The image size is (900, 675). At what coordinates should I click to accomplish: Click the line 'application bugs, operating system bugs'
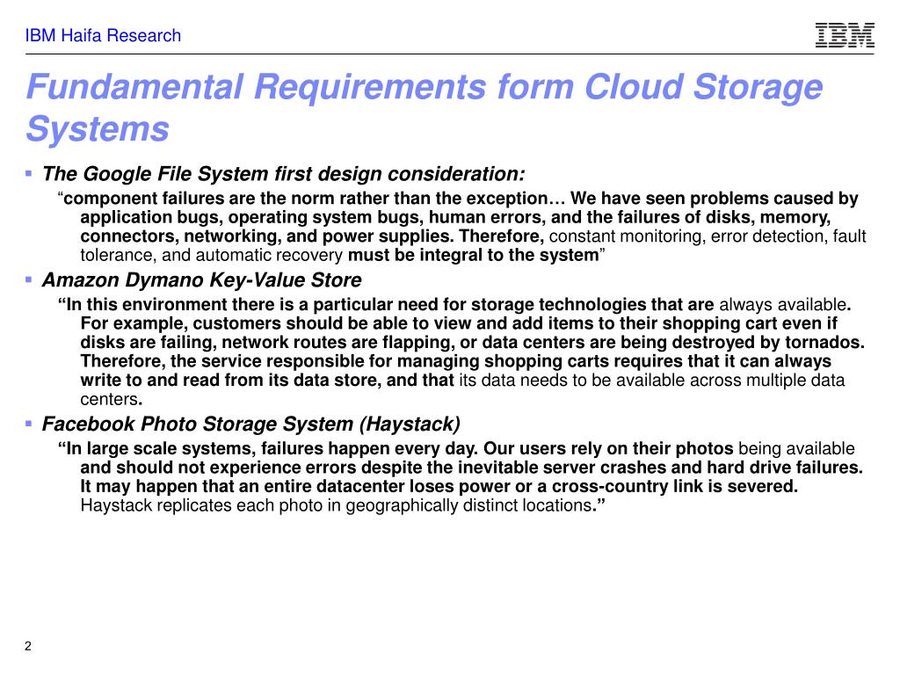pyautogui.click(x=456, y=218)
